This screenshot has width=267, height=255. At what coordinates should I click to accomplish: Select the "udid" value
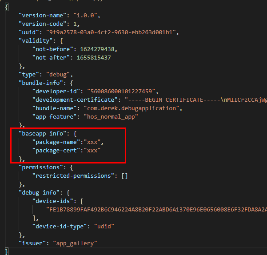(x=104, y=227)
